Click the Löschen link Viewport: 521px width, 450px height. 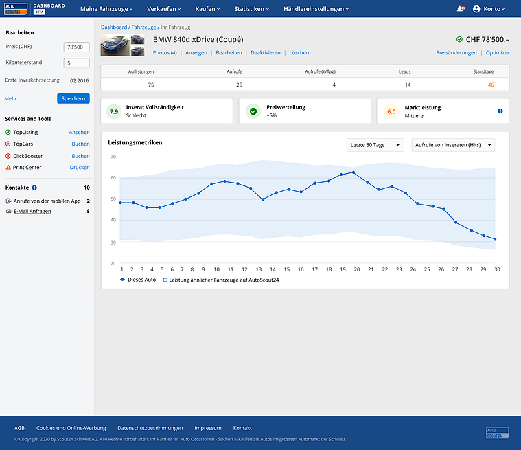pos(299,52)
